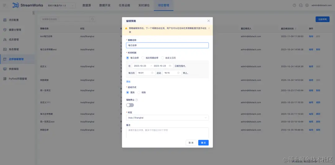Switch to 实时湖仓 tab
Image resolution: width=335 pixels, height=165 pixels.
(144, 5)
